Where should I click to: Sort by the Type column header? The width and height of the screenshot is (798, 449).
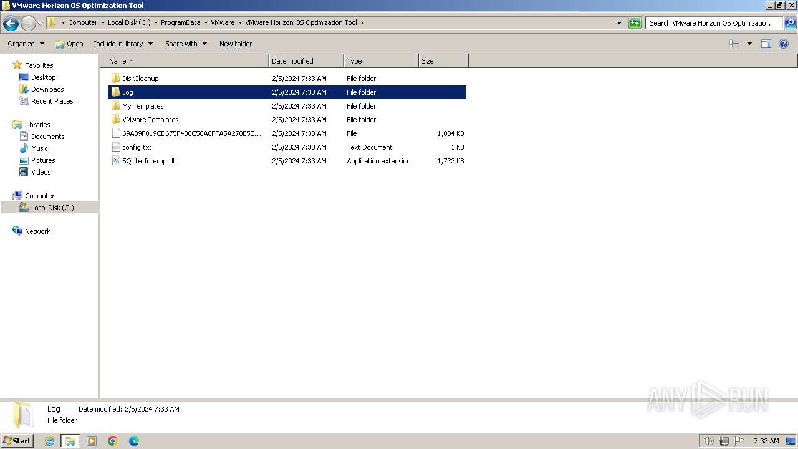point(381,61)
